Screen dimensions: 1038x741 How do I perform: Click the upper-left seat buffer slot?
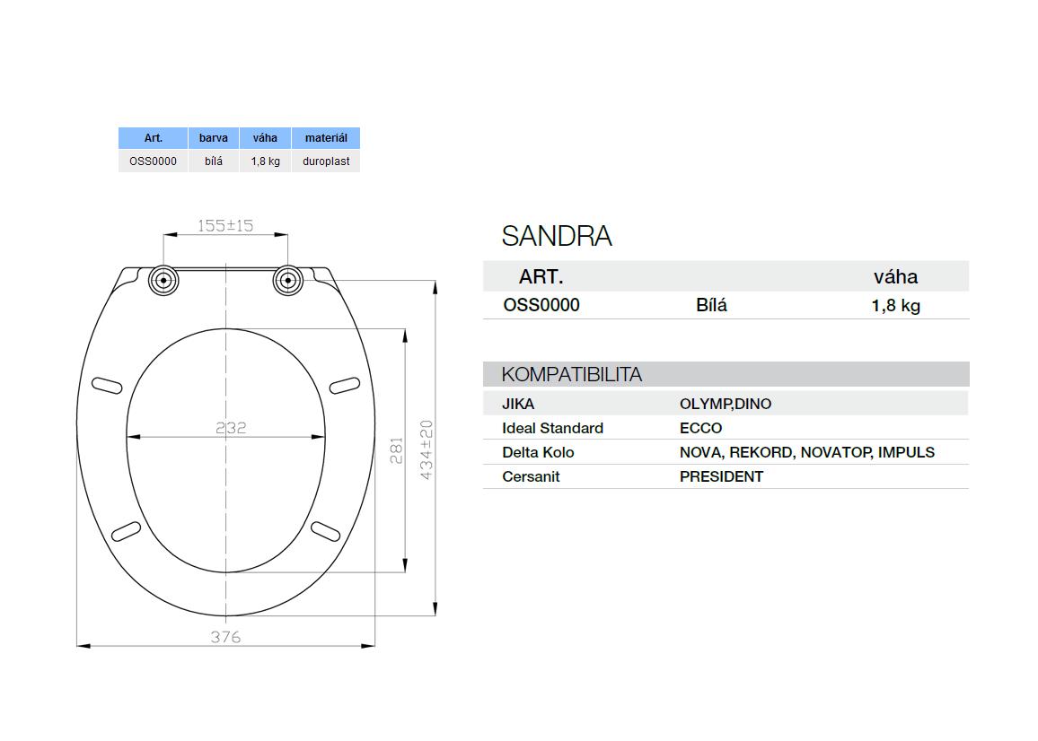pos(107,385)
